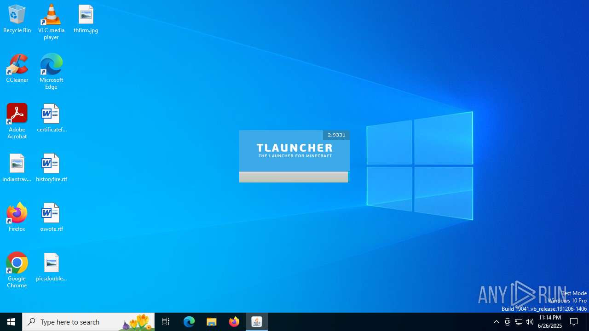The height and width of the screenshot is (331, 589).
Task: Open Task View from the taskbar
Action: [166, 322]
